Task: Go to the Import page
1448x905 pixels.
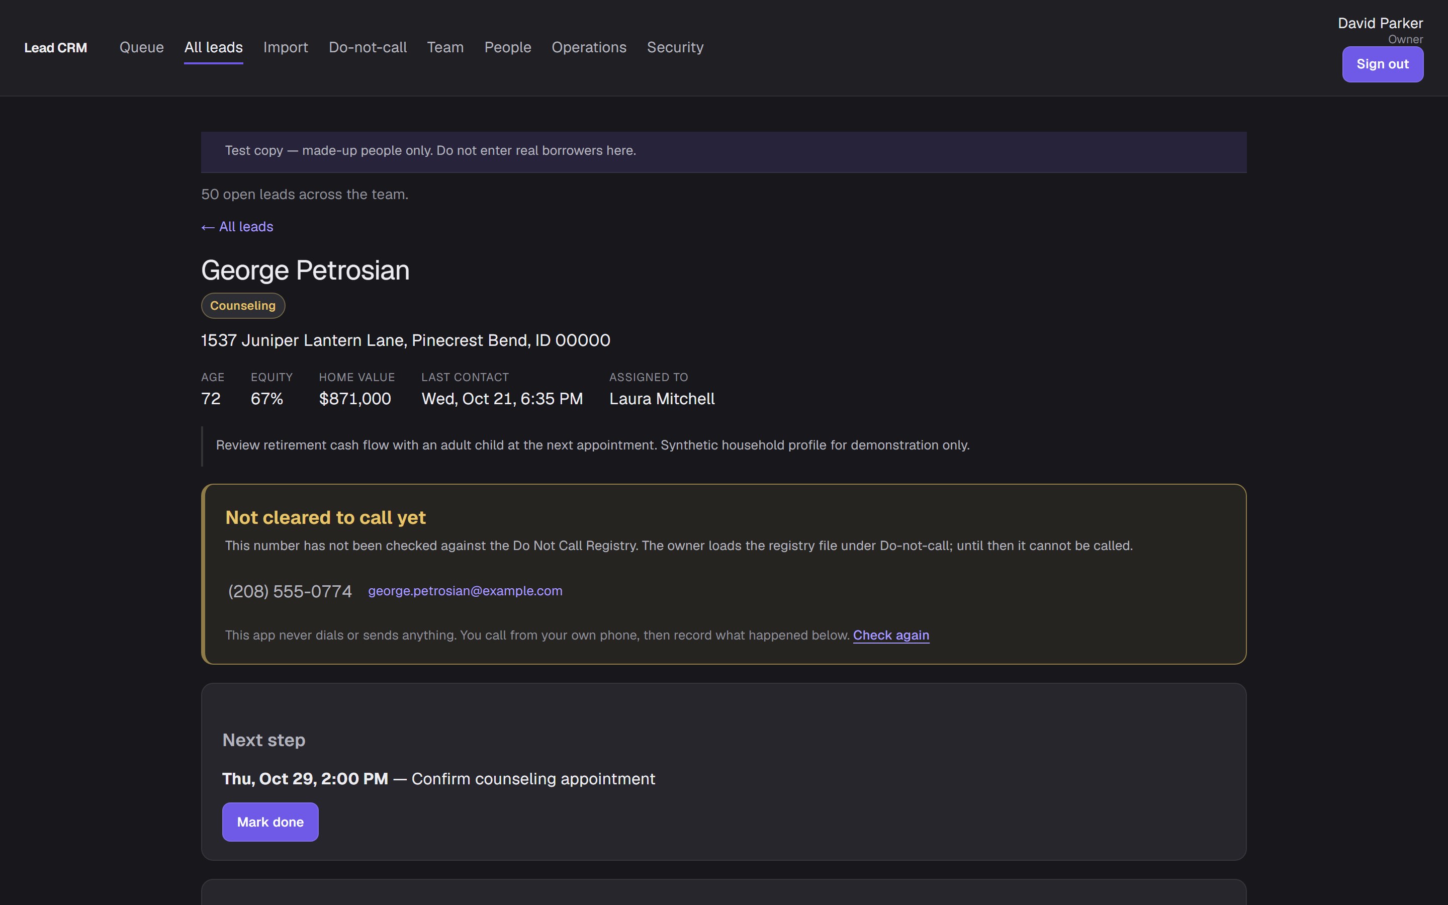Action: [286, 47]
